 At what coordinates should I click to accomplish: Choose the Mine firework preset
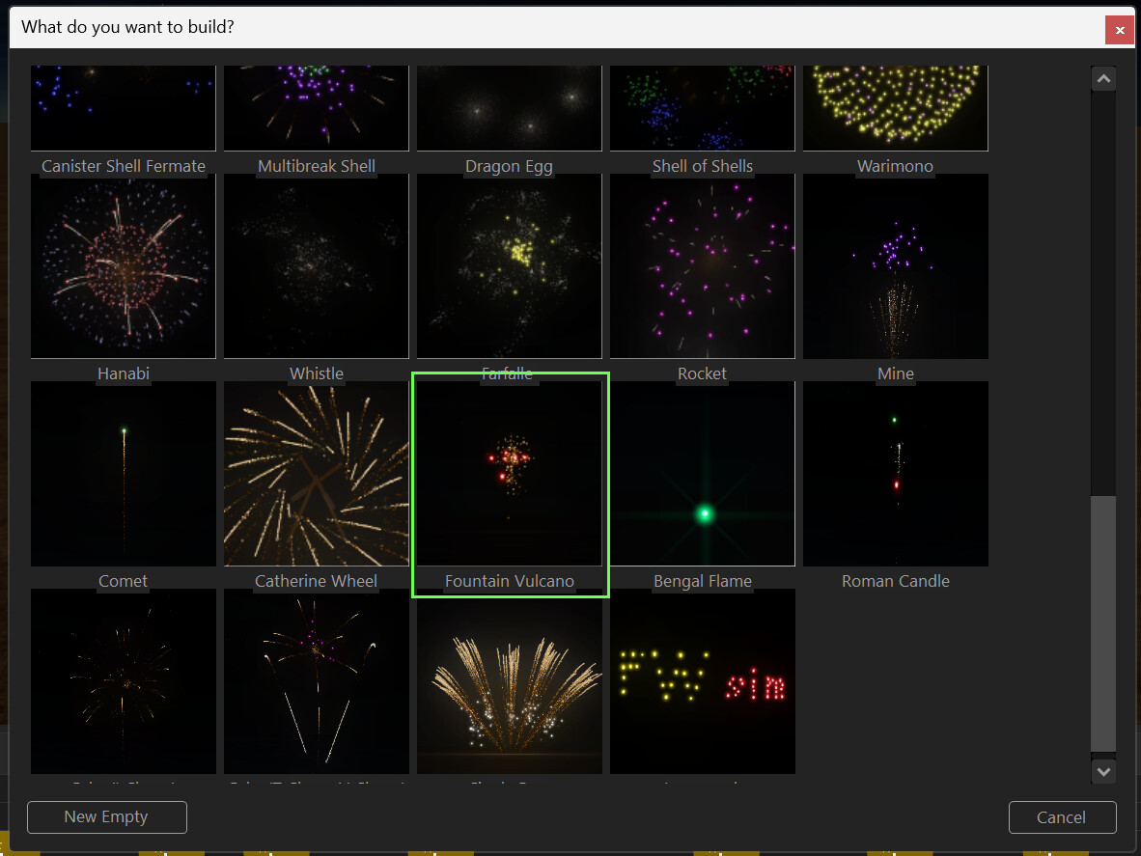pyautogui.click(x=896, y=266)
